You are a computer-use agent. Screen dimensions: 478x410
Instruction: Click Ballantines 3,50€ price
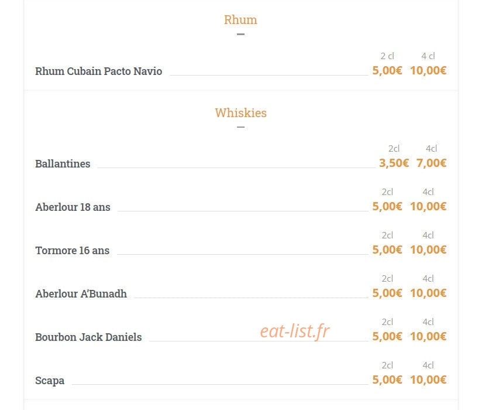point(394,163)
